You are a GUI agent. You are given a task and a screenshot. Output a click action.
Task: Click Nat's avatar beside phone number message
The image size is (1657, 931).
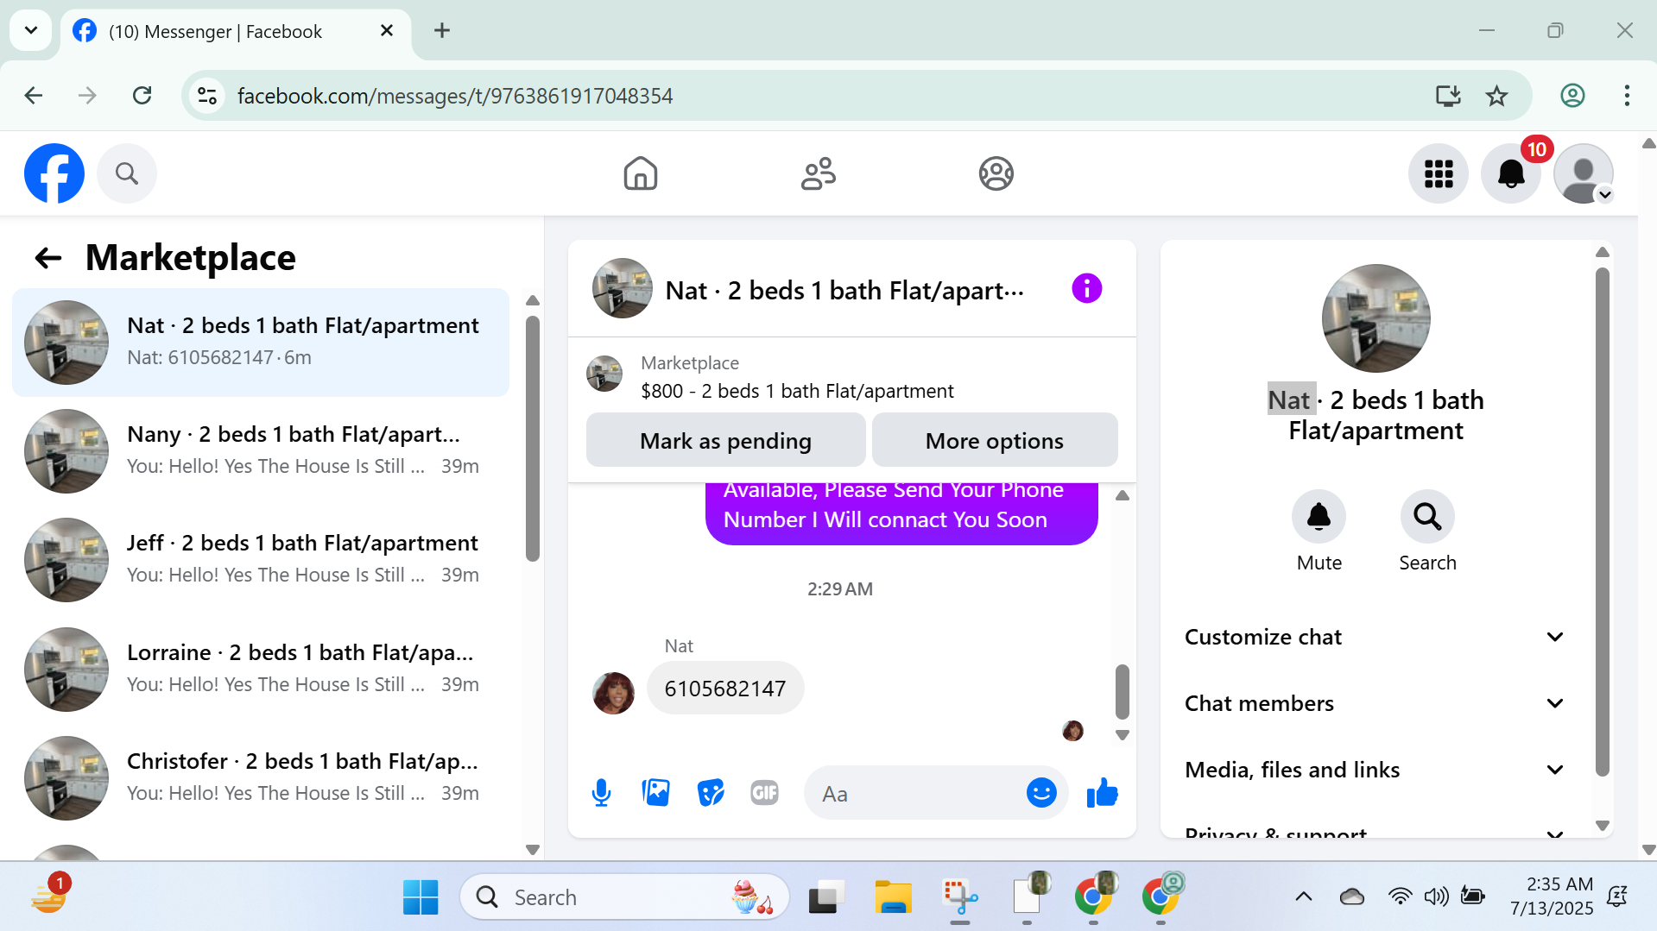click(x=613, y=693)
